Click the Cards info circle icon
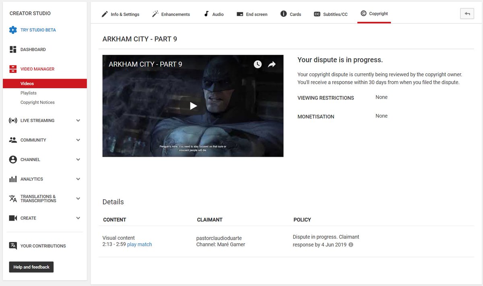 point(284,14)
